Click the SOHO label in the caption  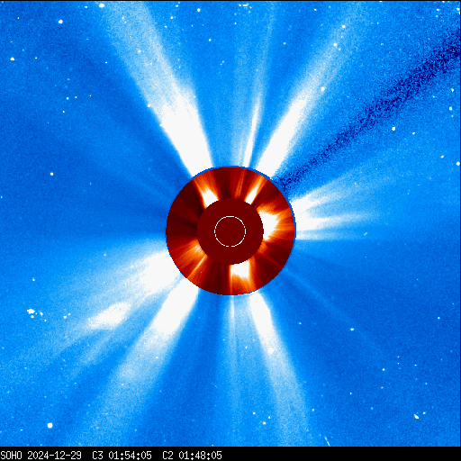coord(11,456)
